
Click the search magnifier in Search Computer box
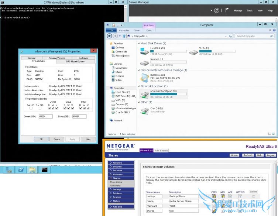coord(271,36)
